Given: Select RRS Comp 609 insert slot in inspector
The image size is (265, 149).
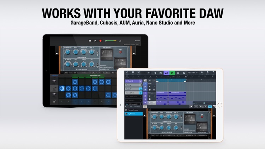Looking at the screenshot, I should coord(134,104).
